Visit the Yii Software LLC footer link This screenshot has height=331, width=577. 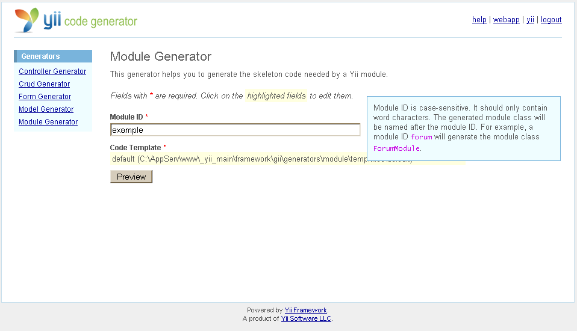(306, 318)
